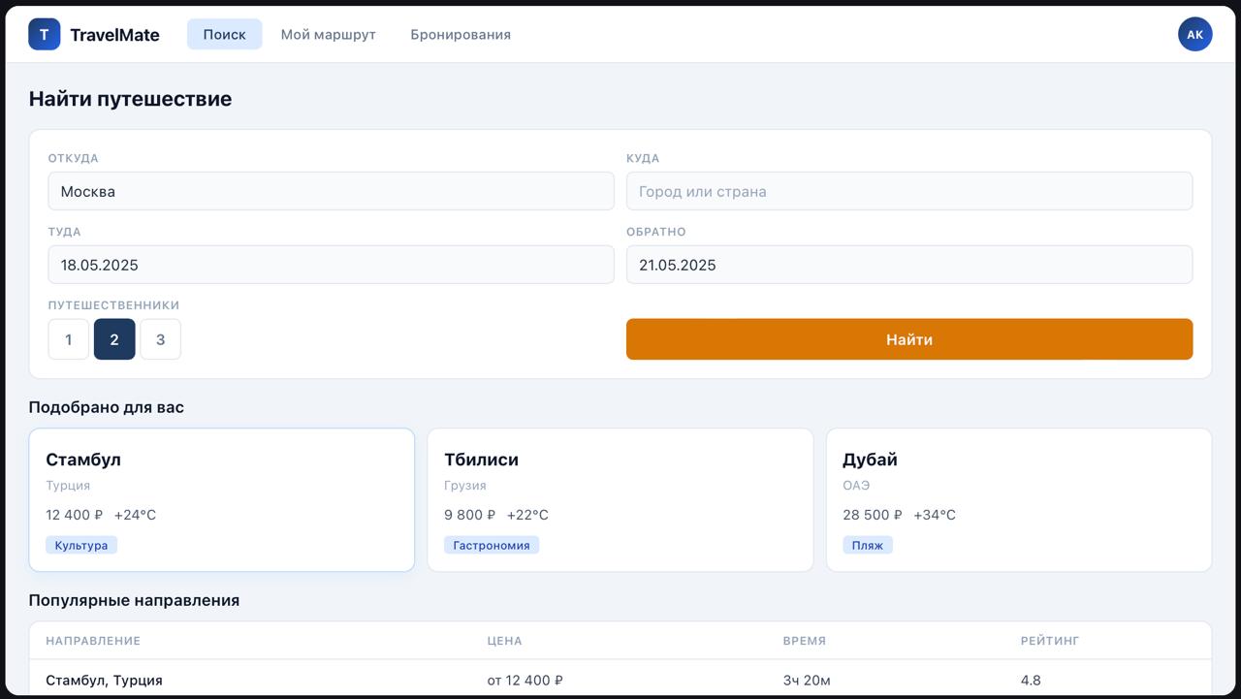Open the Мой маршрут tab

328,34
